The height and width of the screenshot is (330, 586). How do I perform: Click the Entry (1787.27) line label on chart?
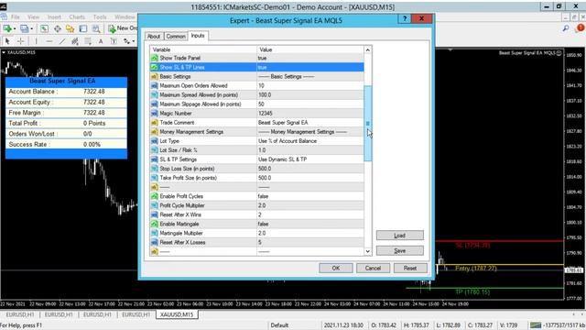click(476, 269)
